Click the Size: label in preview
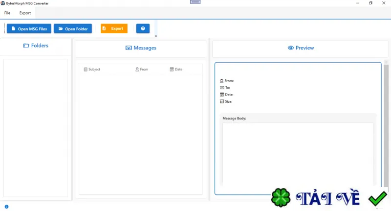 (228, 101)
